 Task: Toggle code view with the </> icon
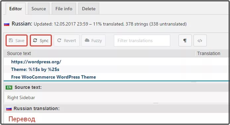200,40
